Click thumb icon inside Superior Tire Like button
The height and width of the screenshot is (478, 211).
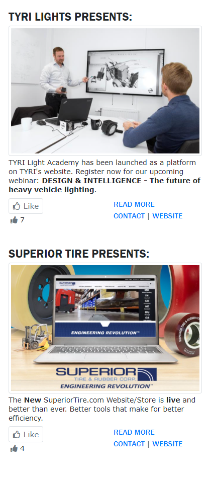coord(17,434)
